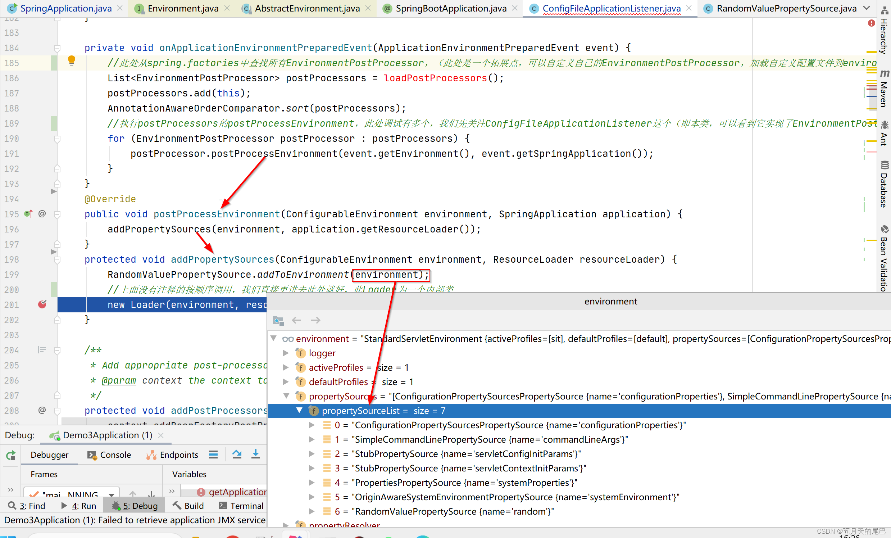
Task: Expand the activeProfiles field node
Action: click(x=286, y=367)
